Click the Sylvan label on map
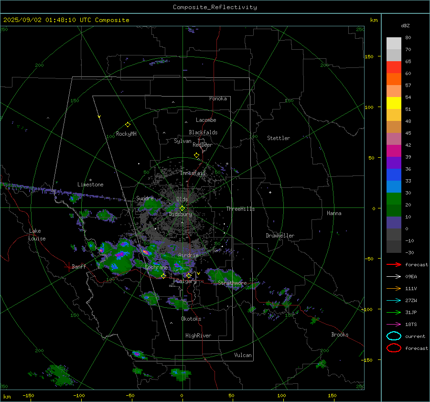This screenshot has width=430, height=402. point(183,141)
